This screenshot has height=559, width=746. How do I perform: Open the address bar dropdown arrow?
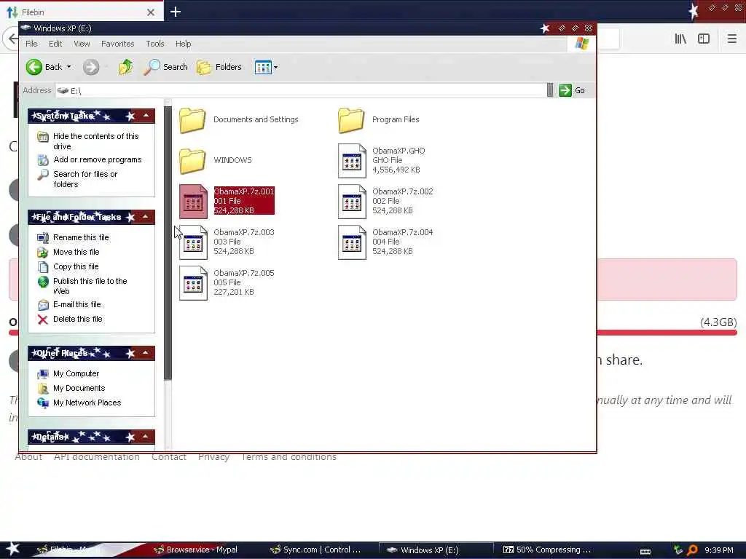550,90
